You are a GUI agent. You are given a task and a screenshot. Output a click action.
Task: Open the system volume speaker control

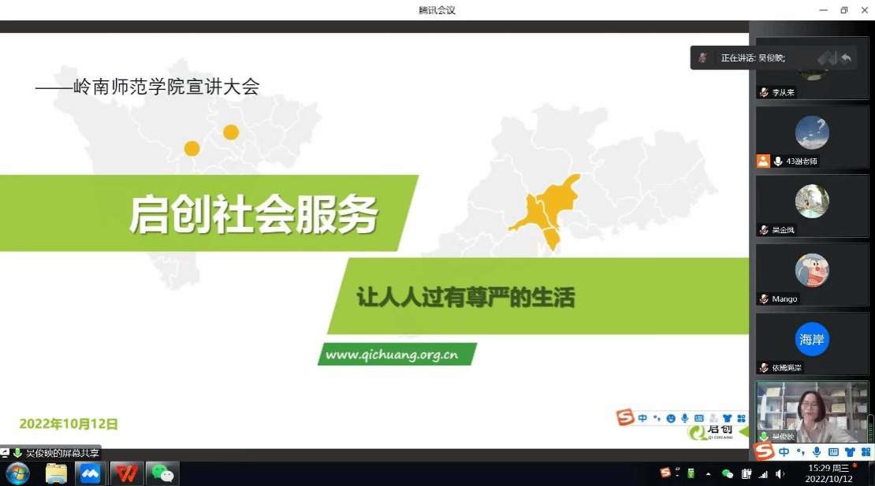click(780, 473)
